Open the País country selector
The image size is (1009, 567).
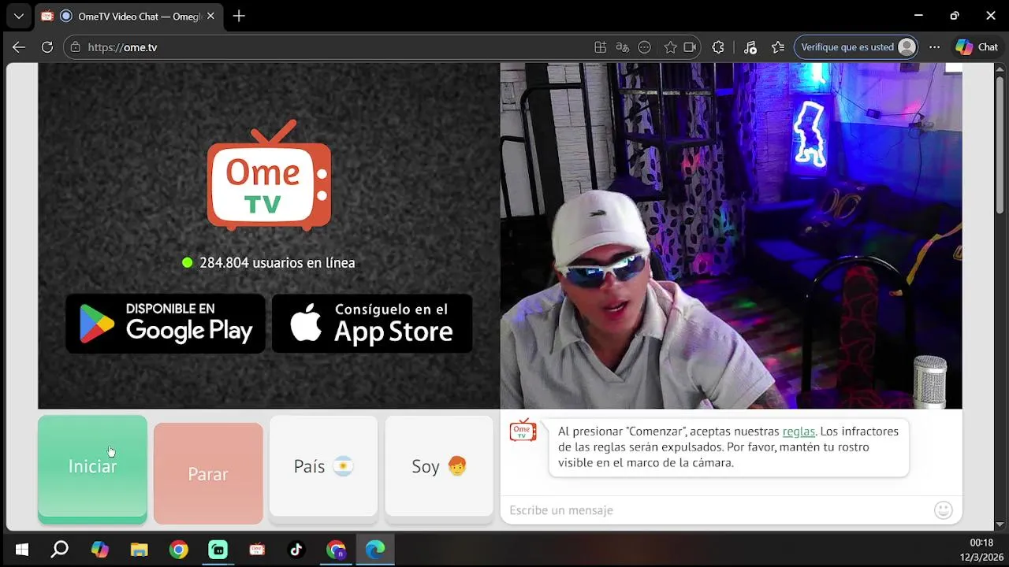coord(323,466)
